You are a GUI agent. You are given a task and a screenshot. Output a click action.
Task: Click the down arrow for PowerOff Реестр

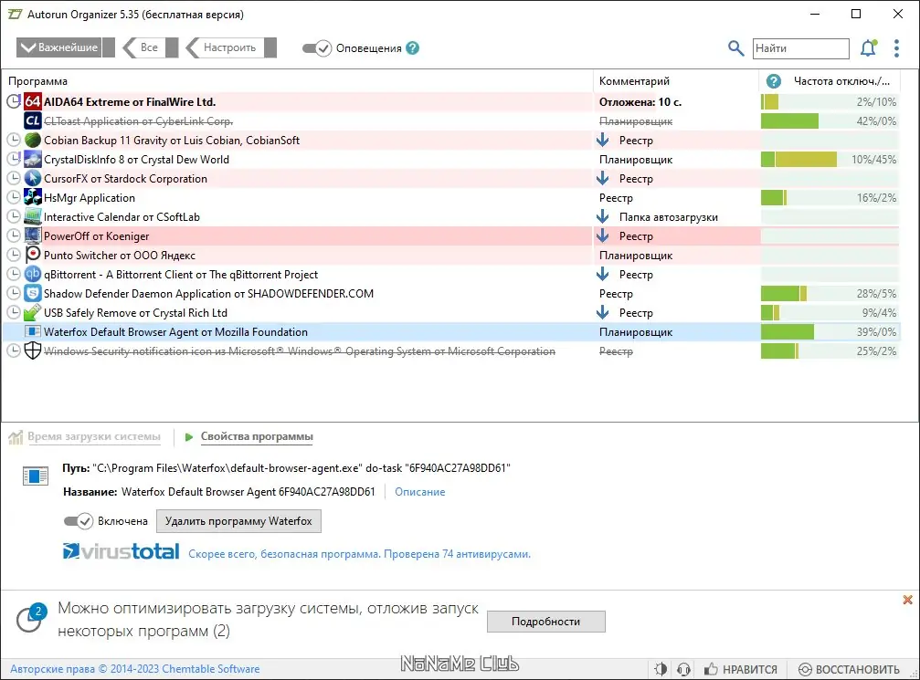point(603,235)
